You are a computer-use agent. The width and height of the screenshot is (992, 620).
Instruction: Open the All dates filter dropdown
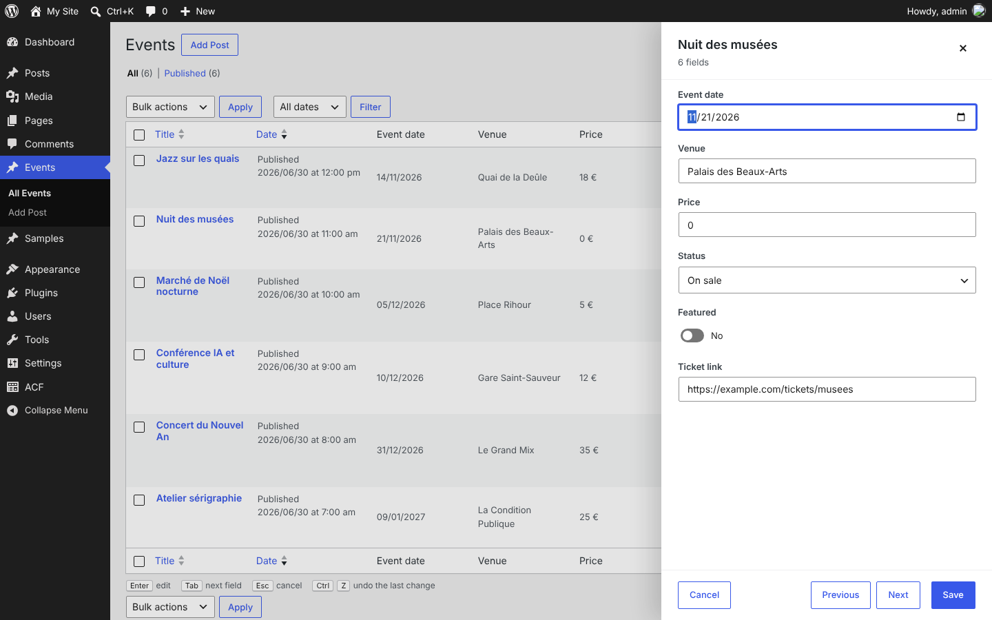310,107
